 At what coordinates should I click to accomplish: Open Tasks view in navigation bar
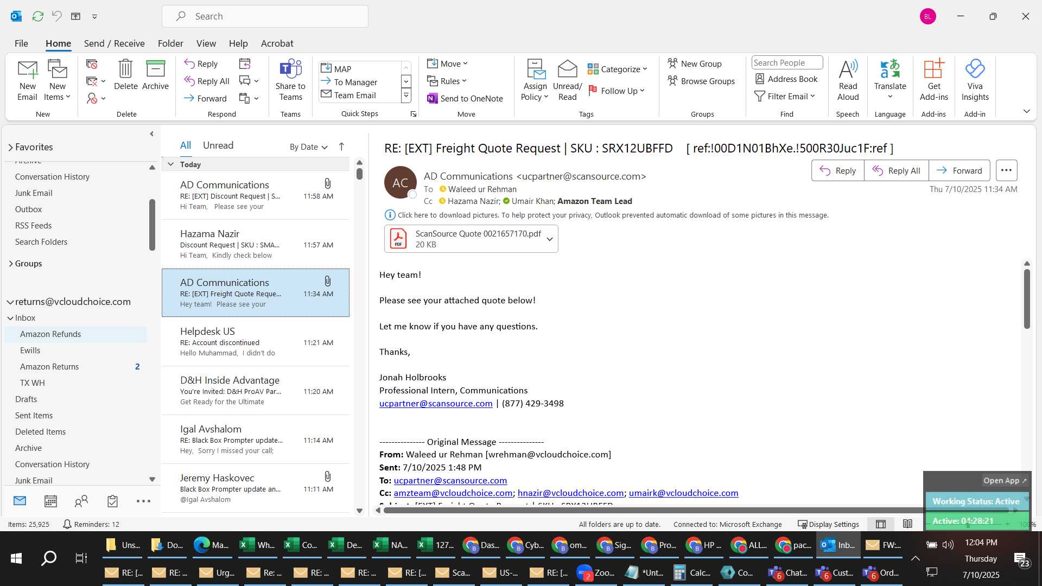(x=112, y=501)
